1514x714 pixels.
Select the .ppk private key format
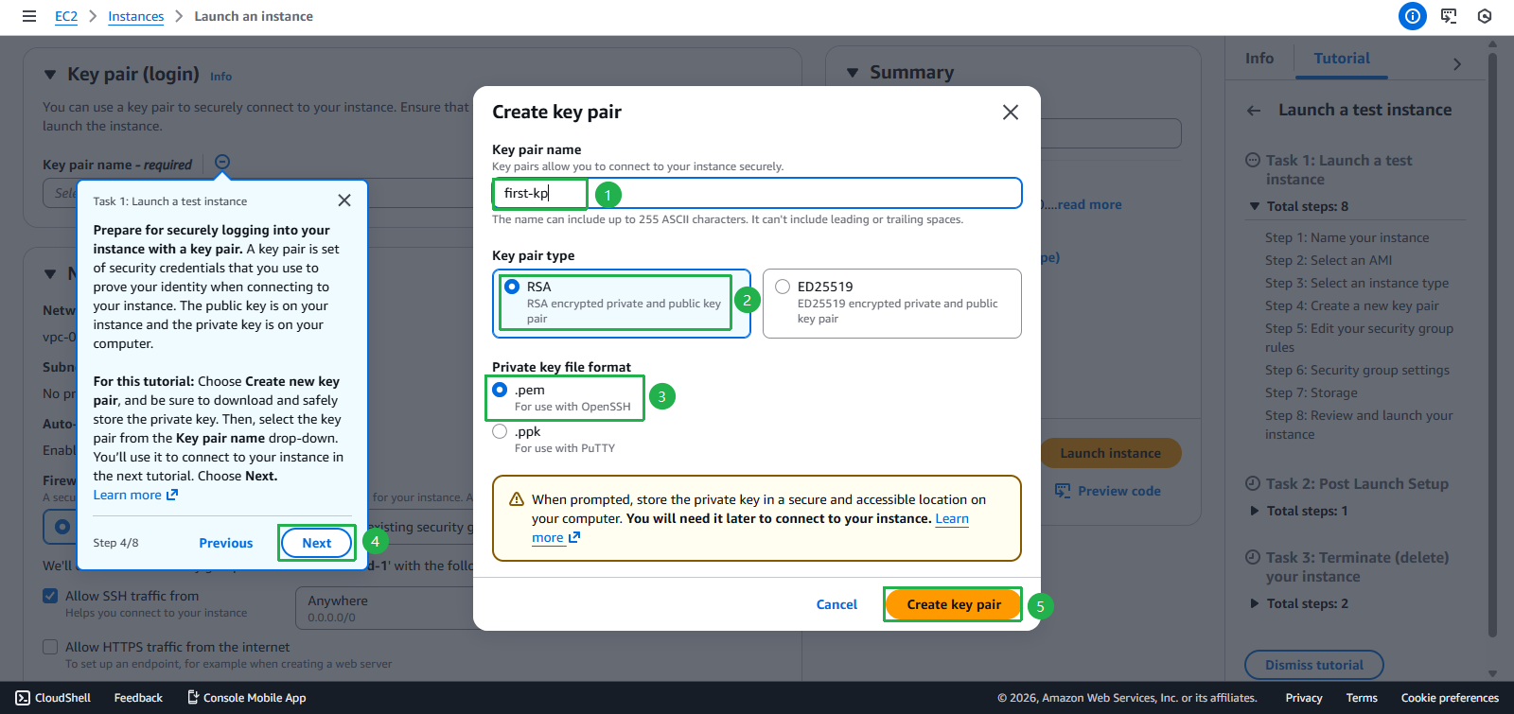point(500,431)
